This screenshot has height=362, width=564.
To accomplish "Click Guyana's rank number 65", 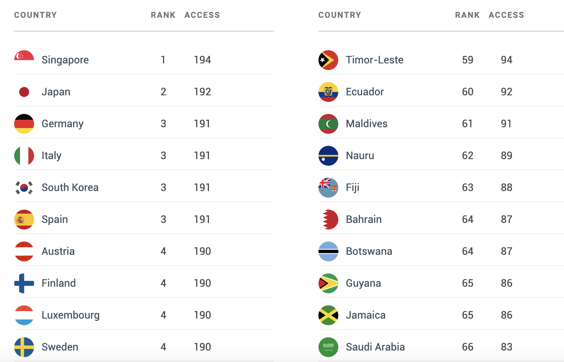I will tap(468, 283).
